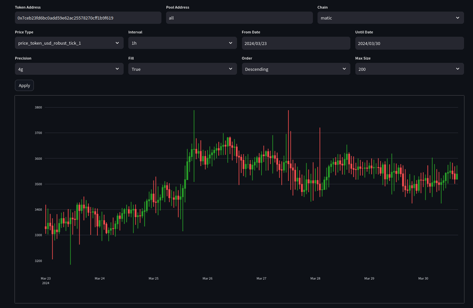This screenshot has width=473, height=308.
Task: Click the Mar 28 x-axis label
Action: pos(315,278)
